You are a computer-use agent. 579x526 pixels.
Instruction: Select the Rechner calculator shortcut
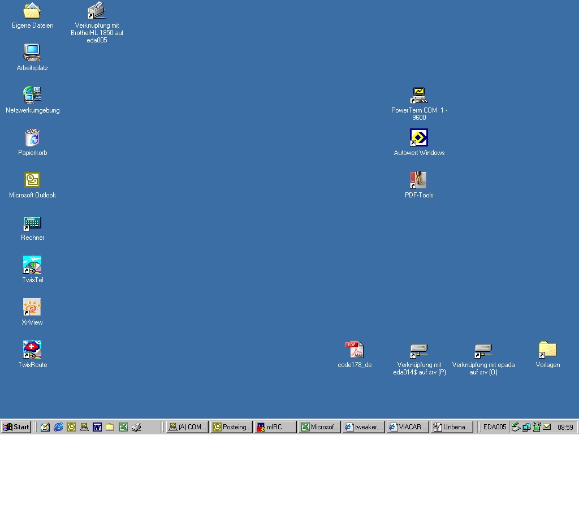coord(32,223)
